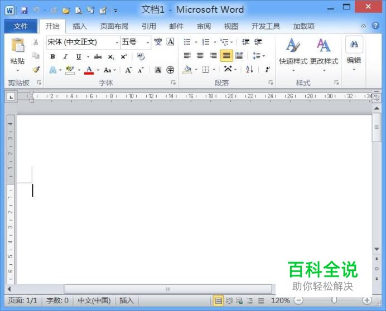Click the Clear Formatting icon

141,57
